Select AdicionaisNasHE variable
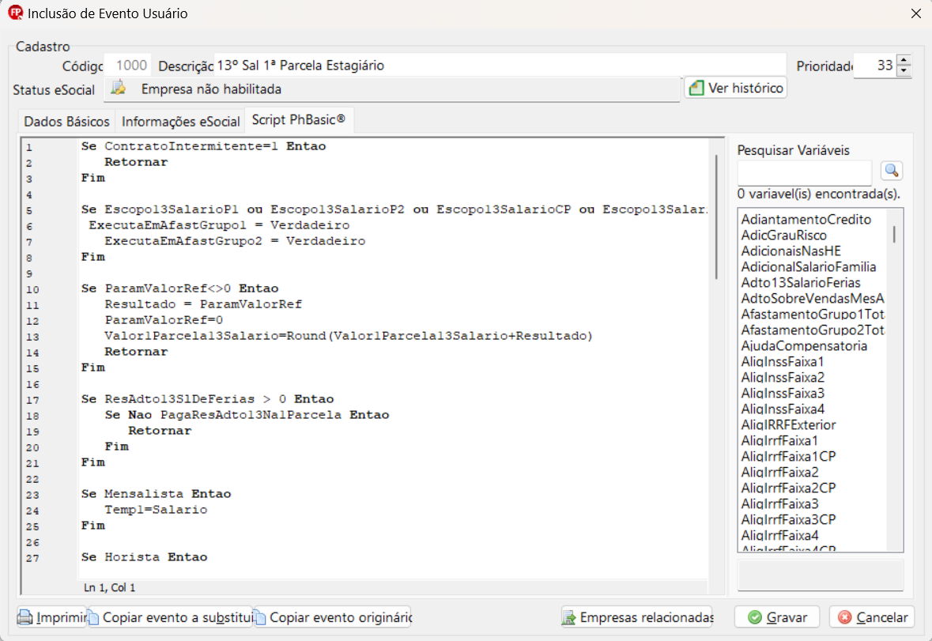The image size is (932, 641). [791, 251]
